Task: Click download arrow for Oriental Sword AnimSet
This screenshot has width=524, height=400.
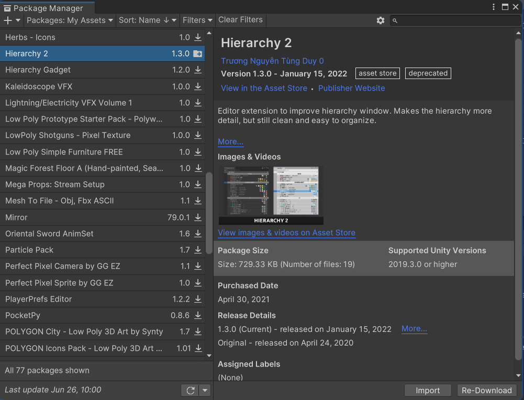Action: pos(198,234)
